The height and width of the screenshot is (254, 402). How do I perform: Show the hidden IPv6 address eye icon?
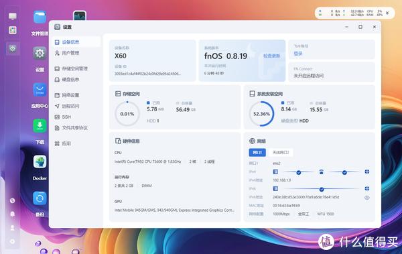(x=367, y=198)
